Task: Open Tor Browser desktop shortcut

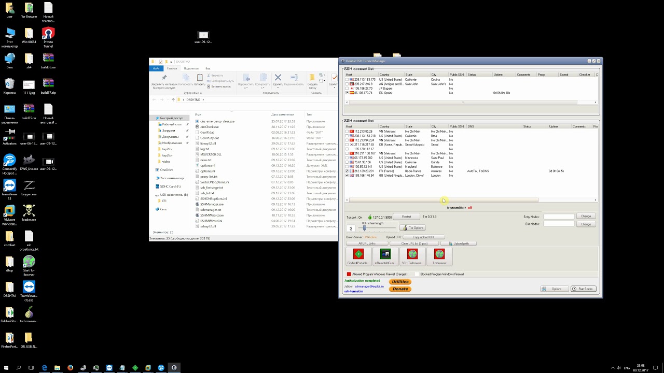Action: pos(29,10)
